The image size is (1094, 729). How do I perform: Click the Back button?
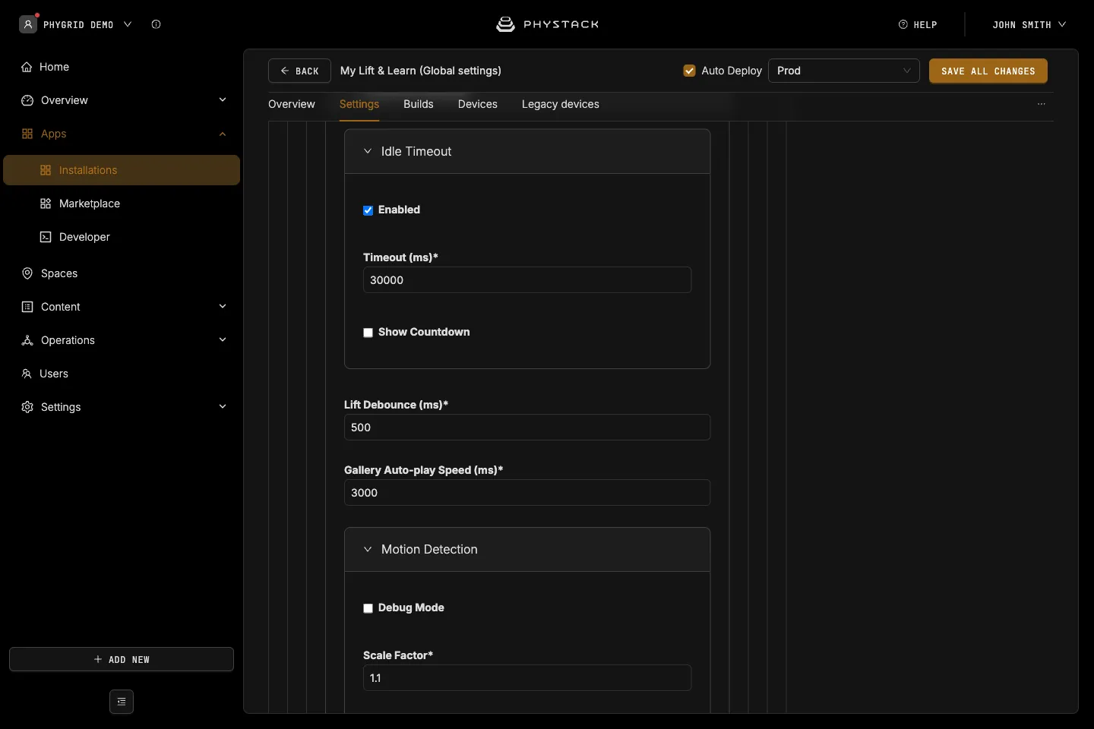point(299,71)
